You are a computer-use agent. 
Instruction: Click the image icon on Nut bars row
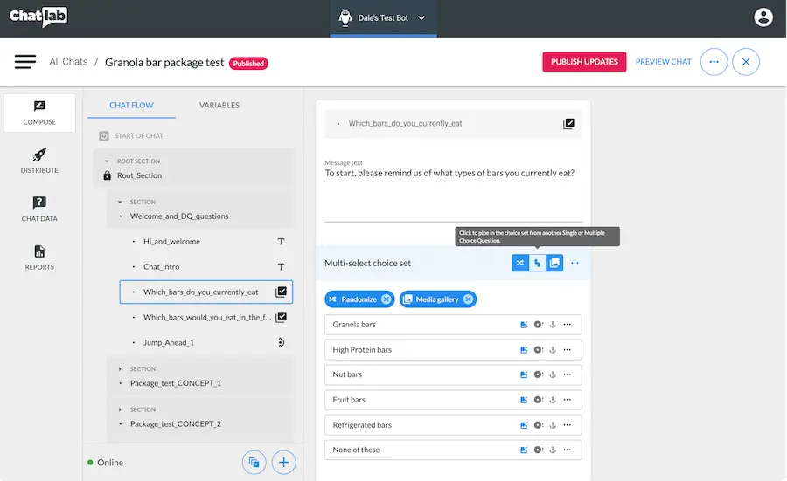(x=524, y=374)
